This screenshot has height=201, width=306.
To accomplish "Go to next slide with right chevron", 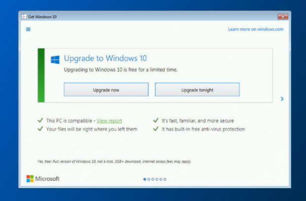I will tap(282, 99).
